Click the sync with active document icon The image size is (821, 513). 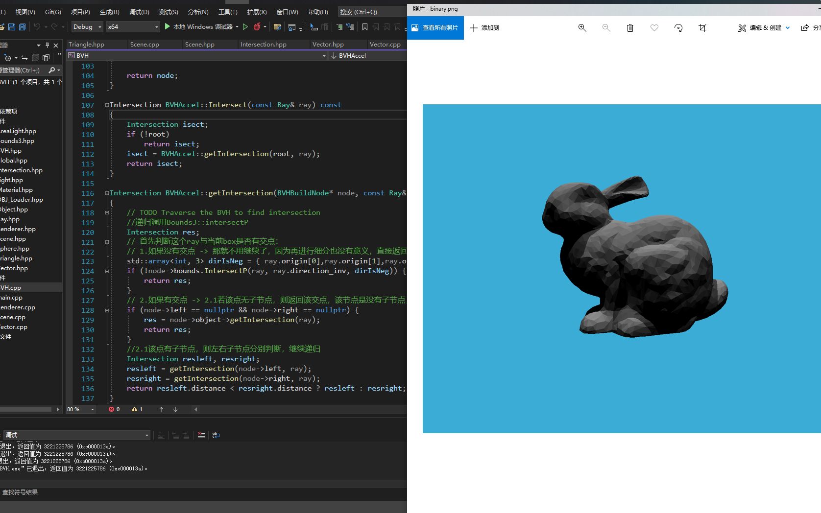click(24, 58)
